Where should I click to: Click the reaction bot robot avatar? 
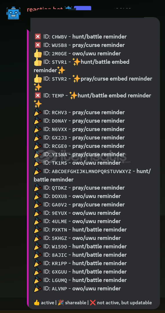point(13,13)
